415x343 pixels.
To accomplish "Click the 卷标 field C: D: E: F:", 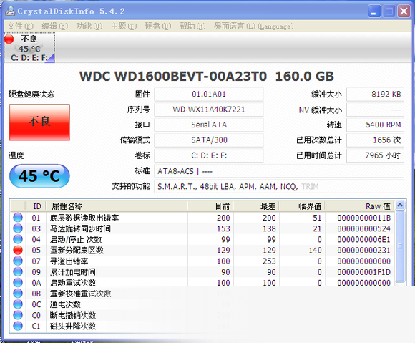I will (209, 155).
